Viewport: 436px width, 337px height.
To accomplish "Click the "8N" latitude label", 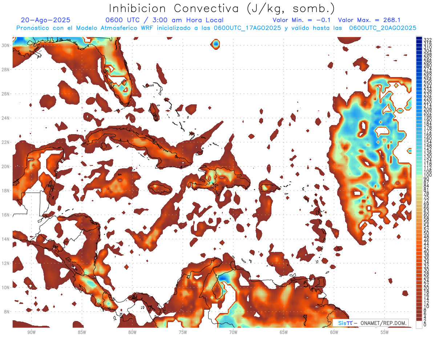I will [7, 312].
